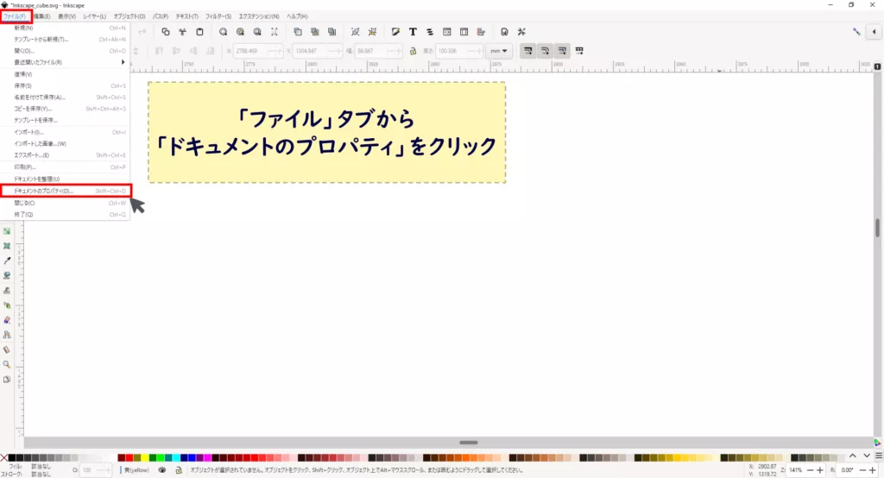884x478 pixels.
Task: Choose Print in the File menu
Action: coord(65,167)
